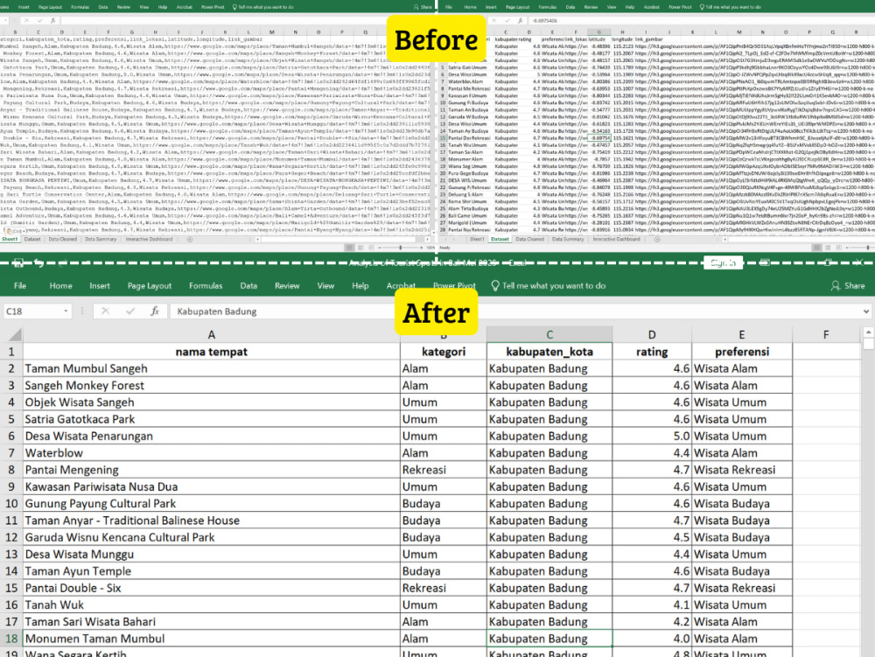
Task: Click the Normal view icon, top-left window status bar
Action: 349,247
